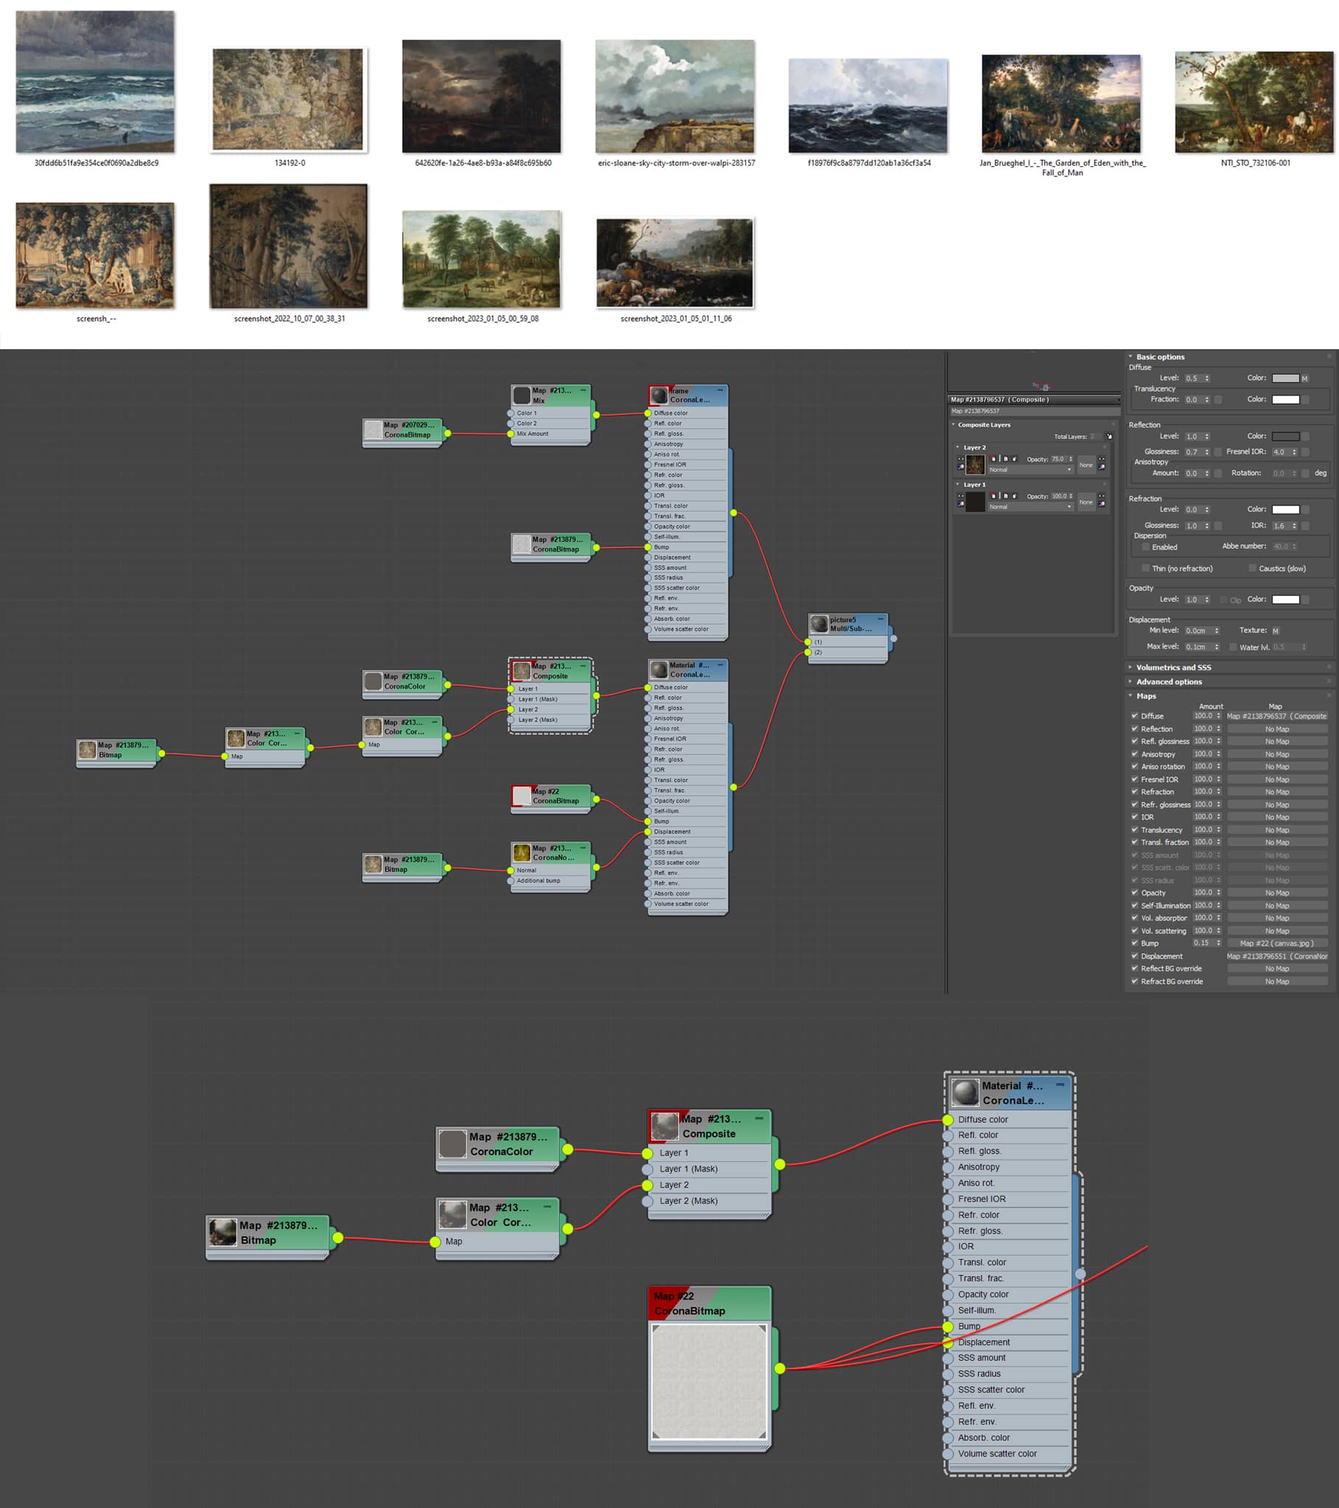This screenshot has width=1339, height=1508.
Task: Collapse the Basic options rollout header
Action: [1159, 357]
